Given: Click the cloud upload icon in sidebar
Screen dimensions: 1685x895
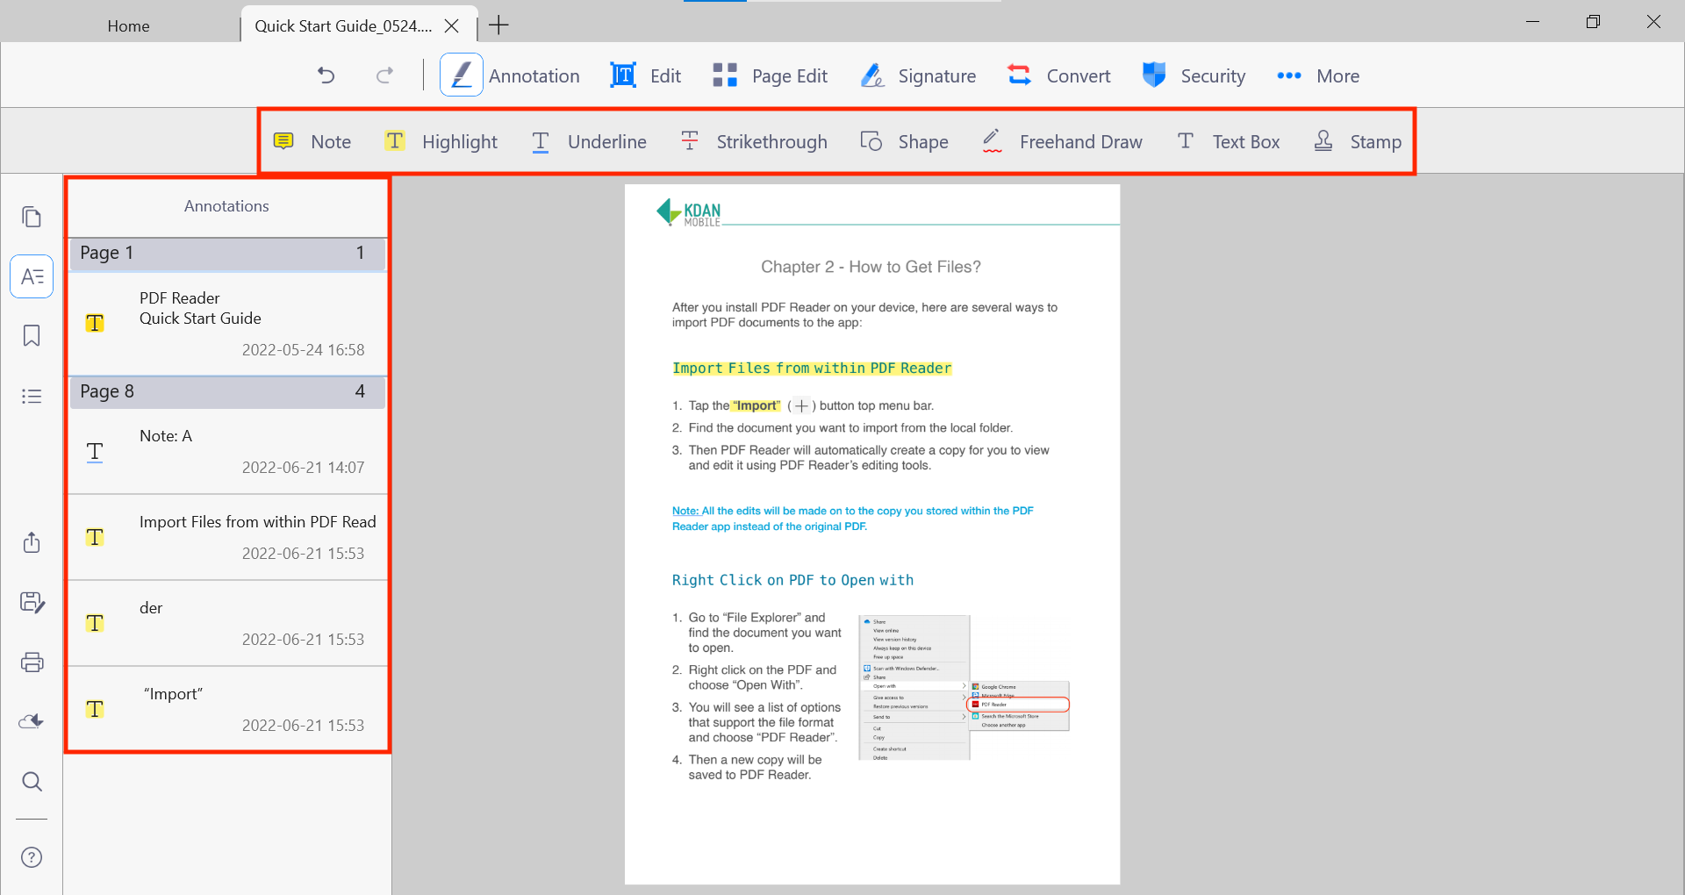Looking at the screenshot, I should click(x=32, y=721).
